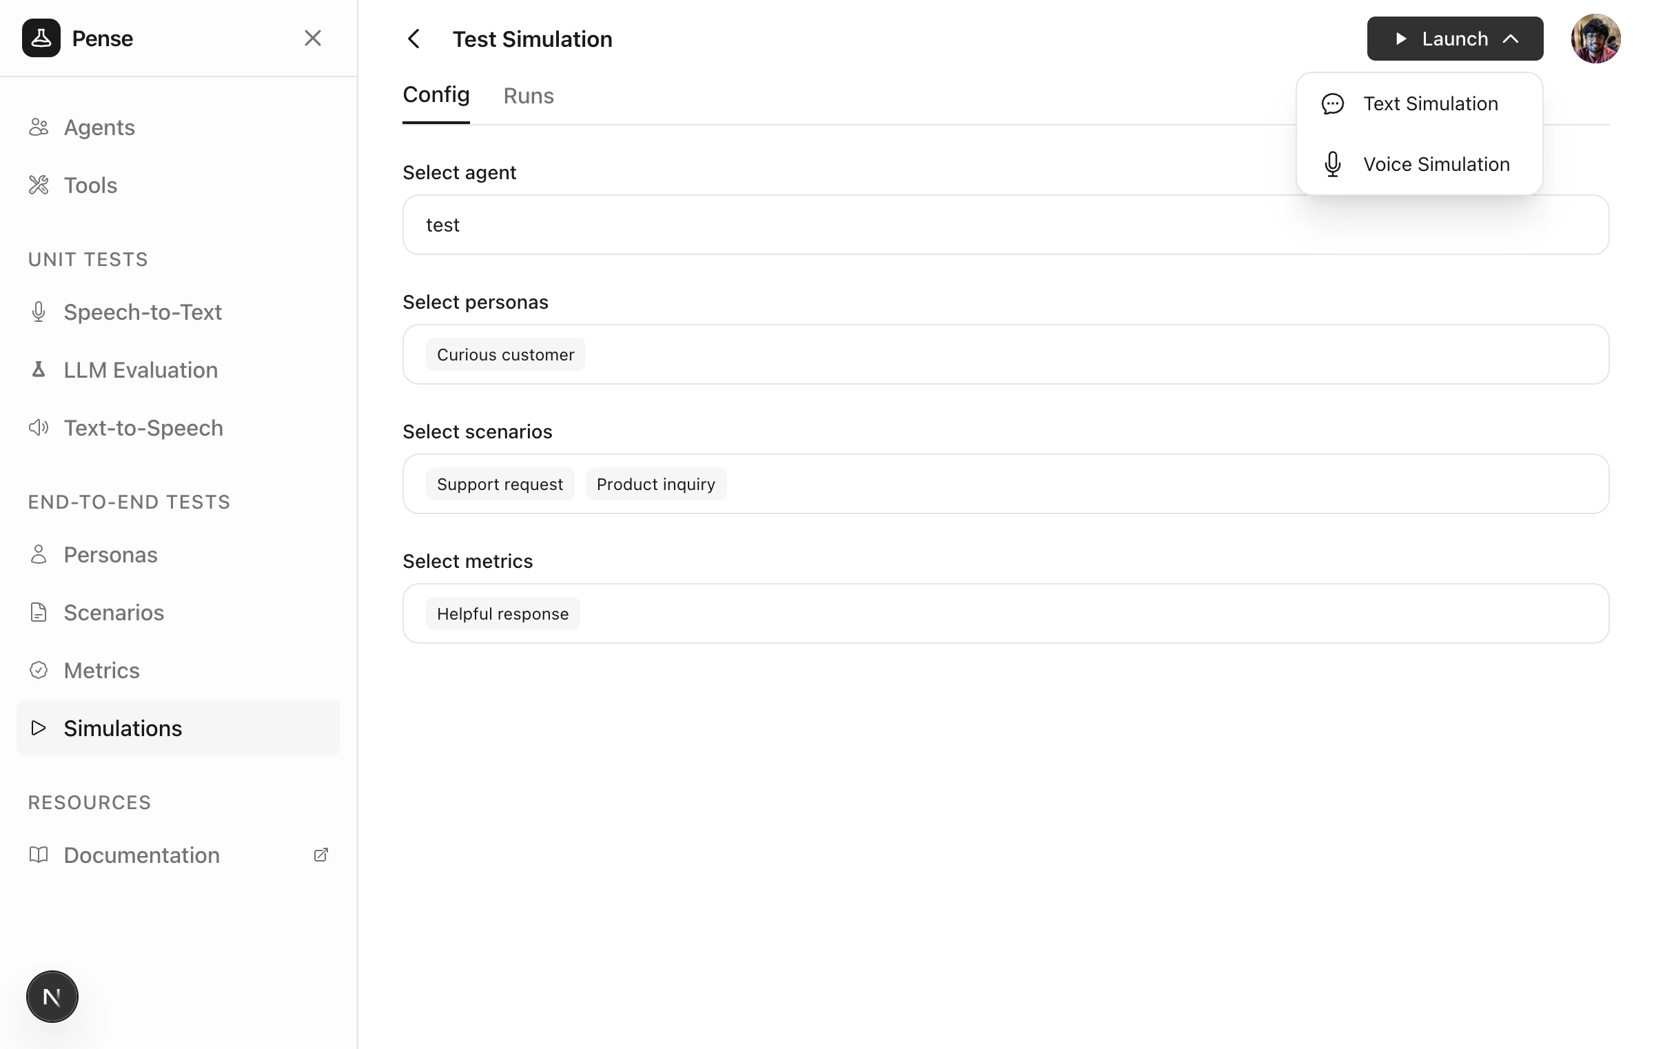Select the LLM Evaluation flask icon
Screen dimensions: 1654x1049
[39, 369]
